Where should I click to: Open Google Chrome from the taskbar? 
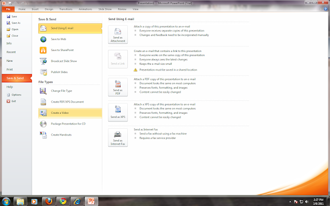coord(63,201)
